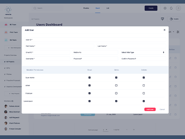The image size is (185, 139).
Task: Expand the dropdown arrow beside filter icon
Action: (173, 32)
